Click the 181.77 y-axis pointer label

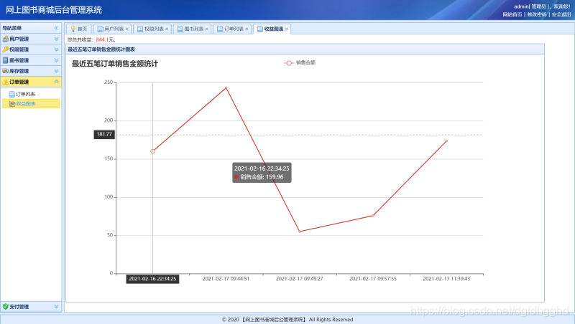[104, 135]
